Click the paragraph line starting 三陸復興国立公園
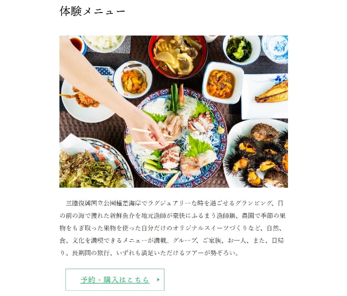The height and width of the screenshot is (296, 347). click(174, 203)
